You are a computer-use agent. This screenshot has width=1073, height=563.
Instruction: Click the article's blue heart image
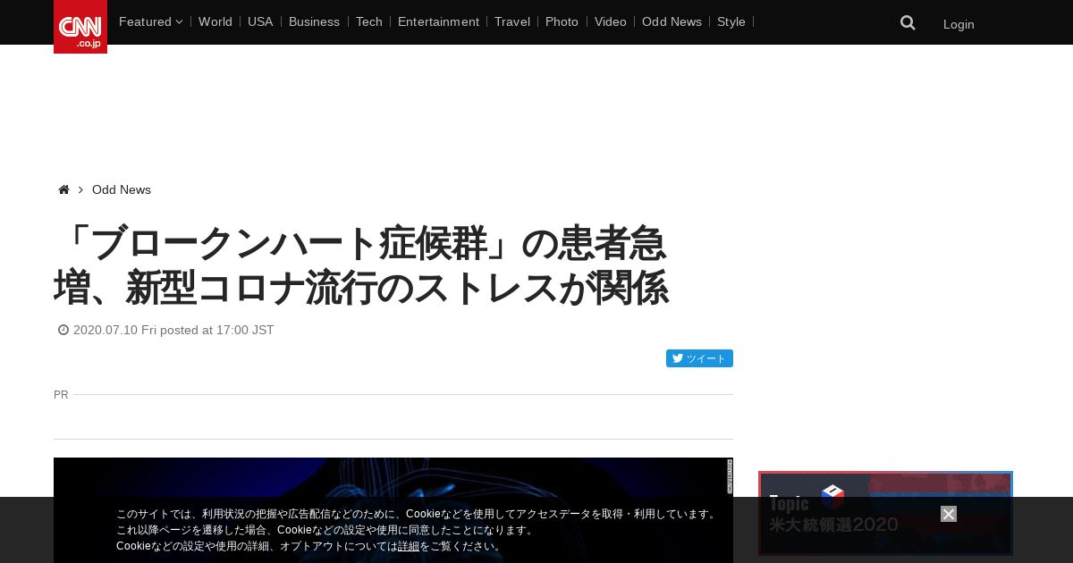pos(393,510)
